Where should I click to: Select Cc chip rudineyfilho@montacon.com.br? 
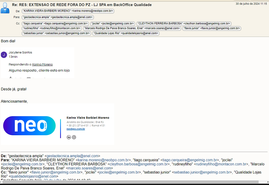[x=52, y=28]
